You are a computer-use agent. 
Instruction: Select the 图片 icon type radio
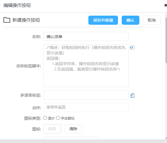[x=45, y=118]
